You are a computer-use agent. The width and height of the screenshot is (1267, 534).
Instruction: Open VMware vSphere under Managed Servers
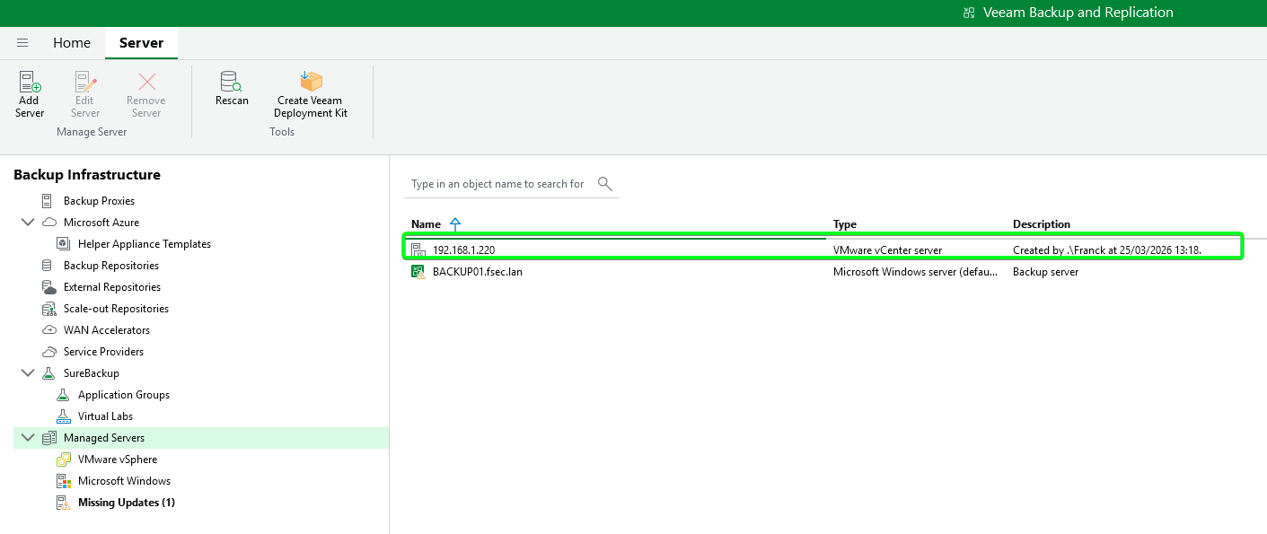[x=118, y=460]
